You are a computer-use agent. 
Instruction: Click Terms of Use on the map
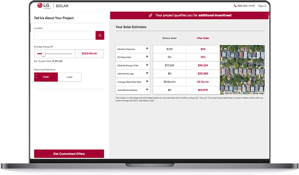[258, 93]
